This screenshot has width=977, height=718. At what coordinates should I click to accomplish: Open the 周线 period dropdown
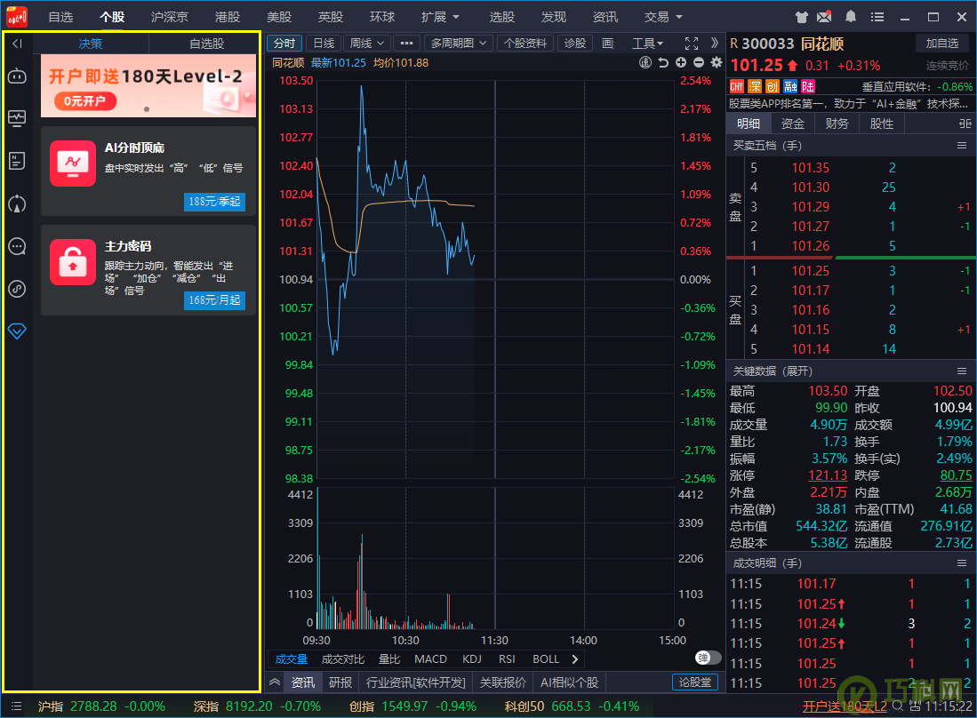click(367, 43)
